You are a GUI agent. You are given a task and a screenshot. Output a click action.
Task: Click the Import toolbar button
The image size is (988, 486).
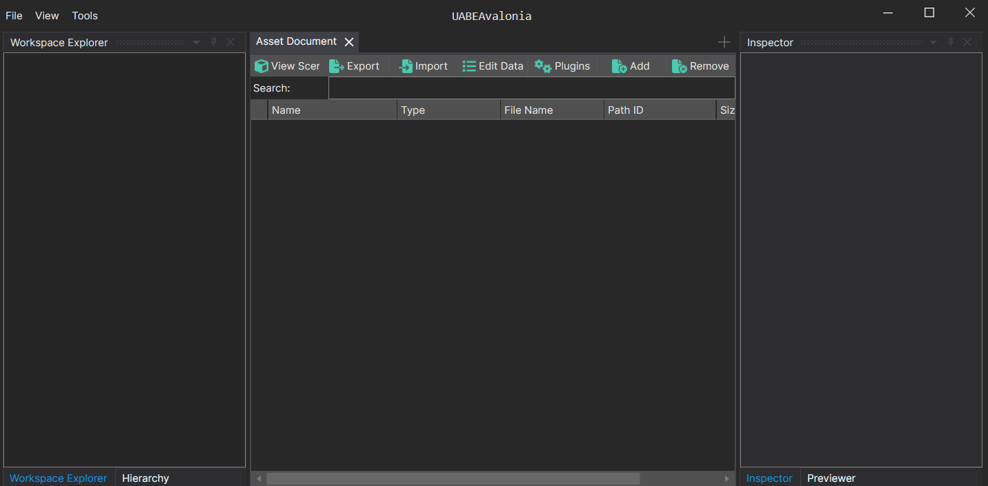coord(424,66)
